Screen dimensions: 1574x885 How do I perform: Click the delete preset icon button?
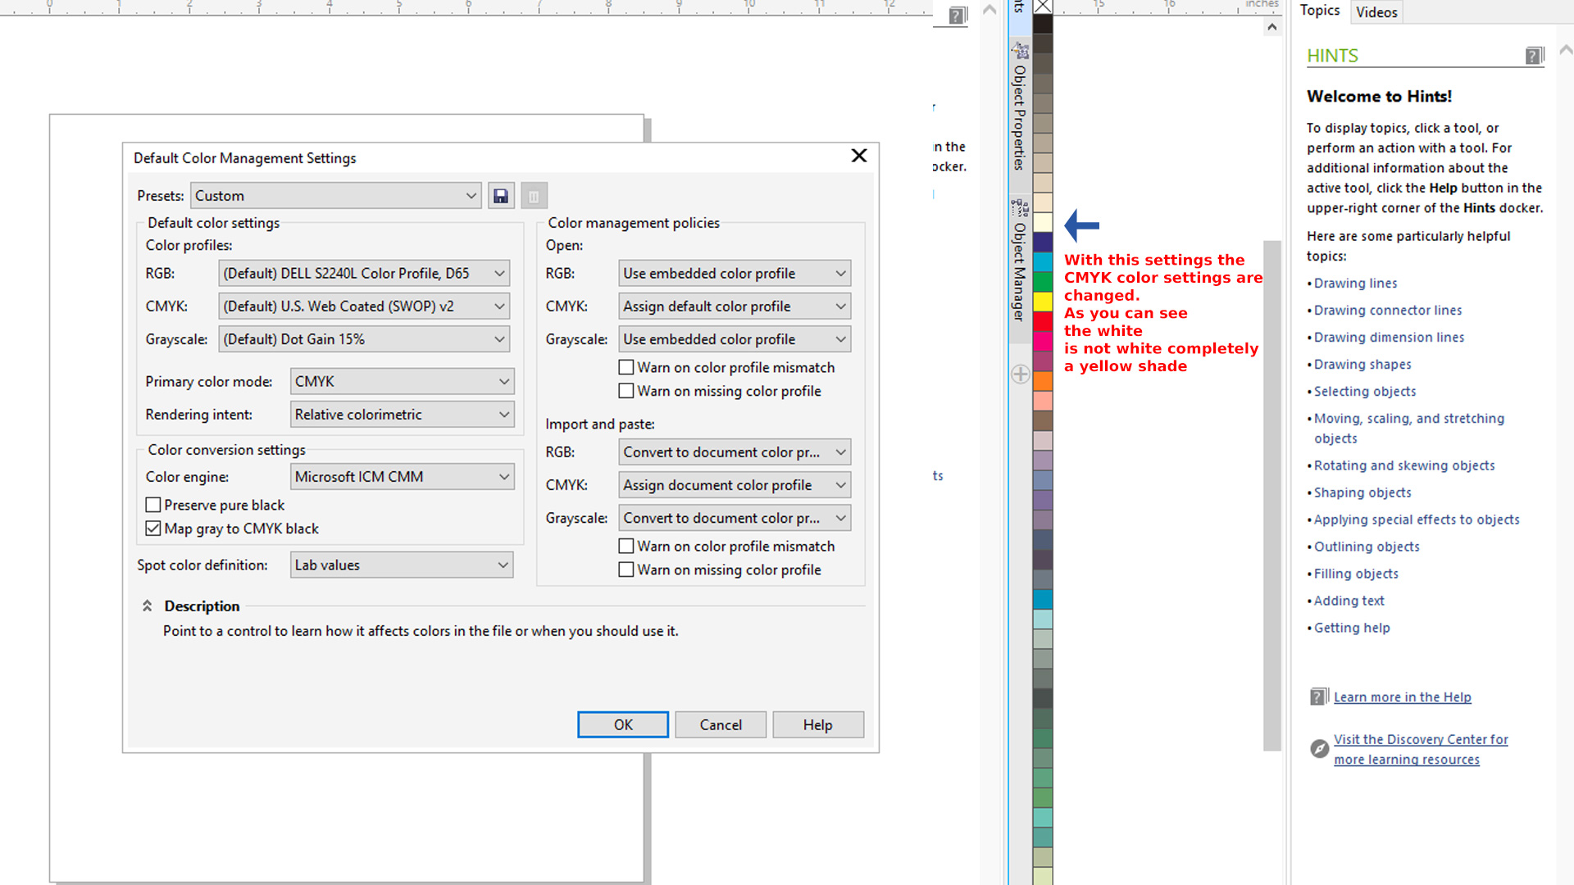533,196
